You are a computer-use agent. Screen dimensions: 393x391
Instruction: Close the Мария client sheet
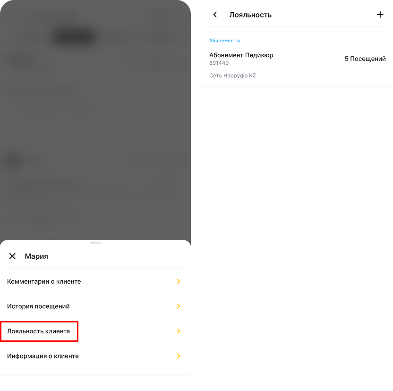point(12,256)
